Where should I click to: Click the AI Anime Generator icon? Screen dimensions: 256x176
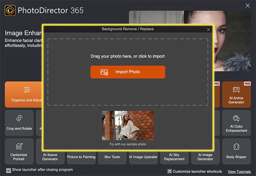click(x=236, y=89)
